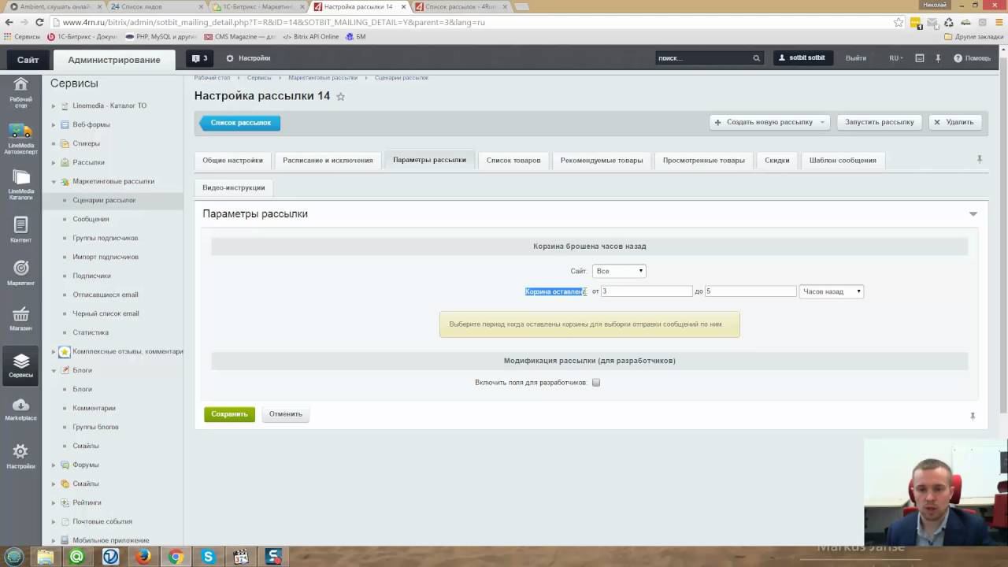Click Выйти link

pyautogui.click(x=856, y=58)
